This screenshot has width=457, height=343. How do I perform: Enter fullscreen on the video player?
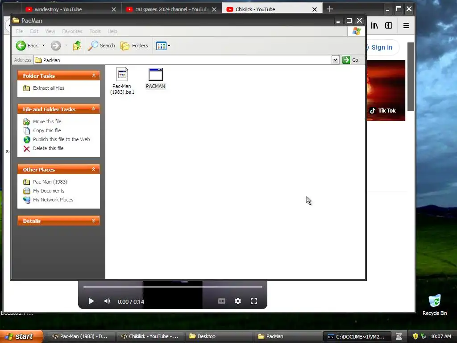[254, 301]
